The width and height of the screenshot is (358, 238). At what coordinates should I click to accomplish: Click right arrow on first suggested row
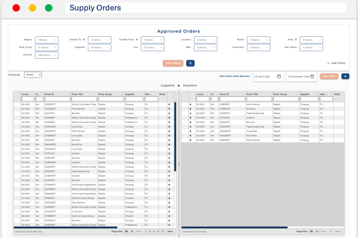169,105
